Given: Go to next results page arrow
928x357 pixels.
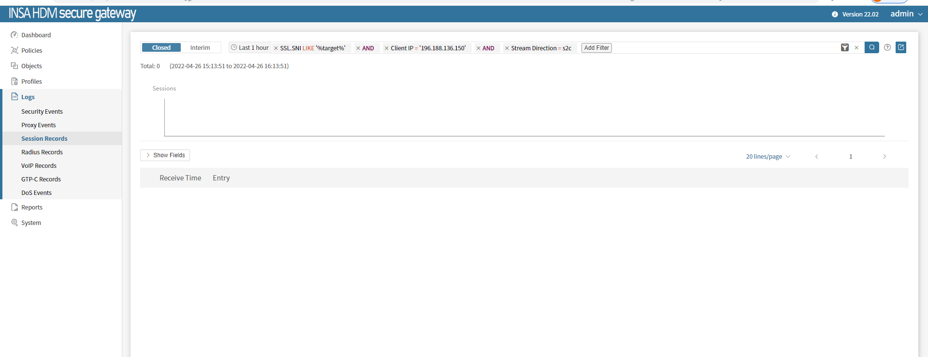Looking at the screenshot, I should tap(884, 157).
